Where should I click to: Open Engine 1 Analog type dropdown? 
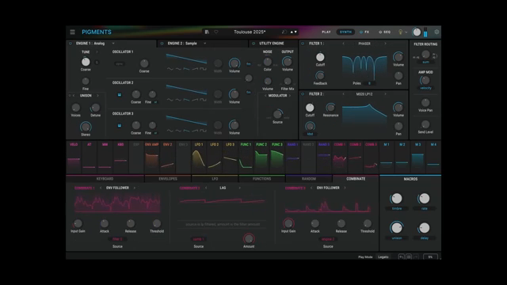tap(113, 44)
